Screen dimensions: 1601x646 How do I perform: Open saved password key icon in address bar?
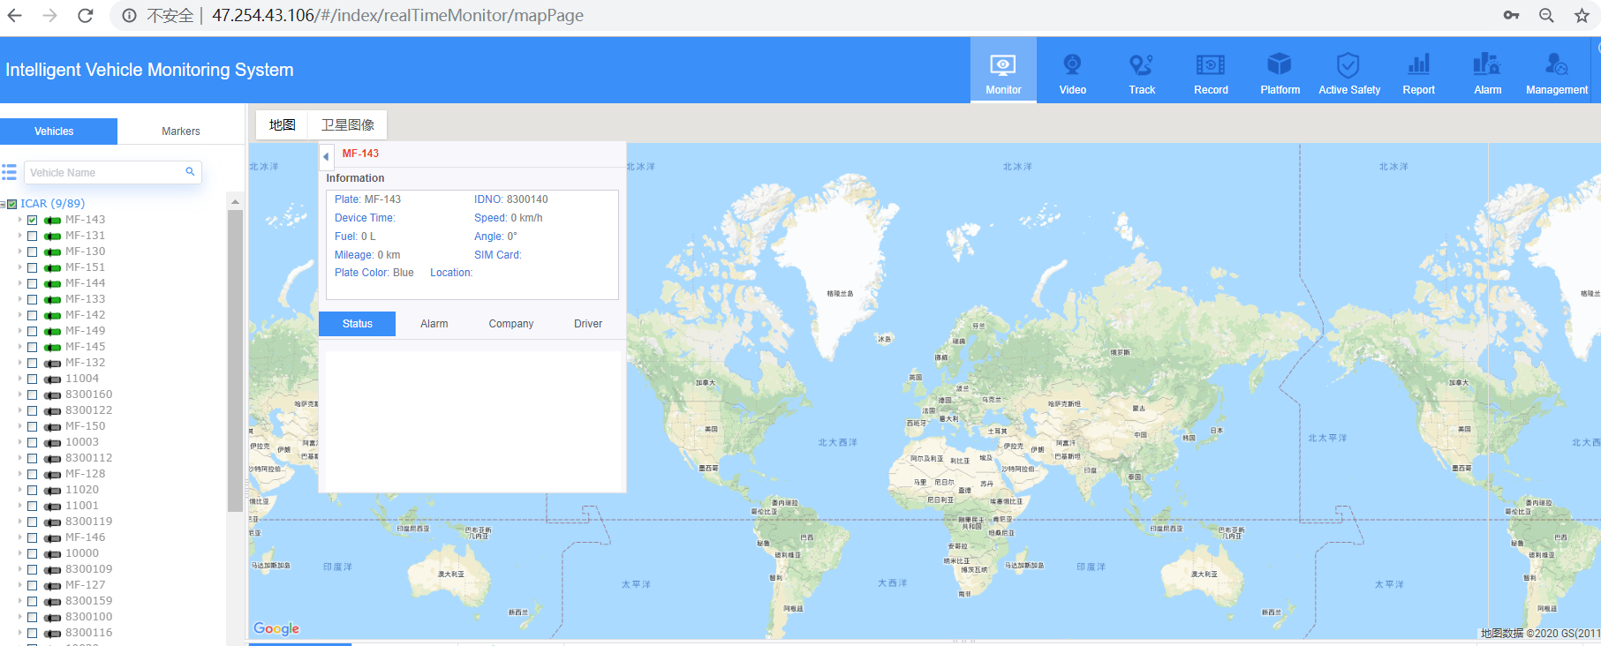(1511, 15)
